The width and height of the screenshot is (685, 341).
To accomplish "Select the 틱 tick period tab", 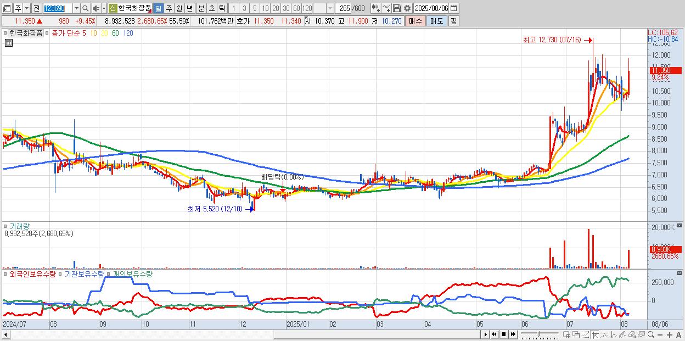I will 222,8.
